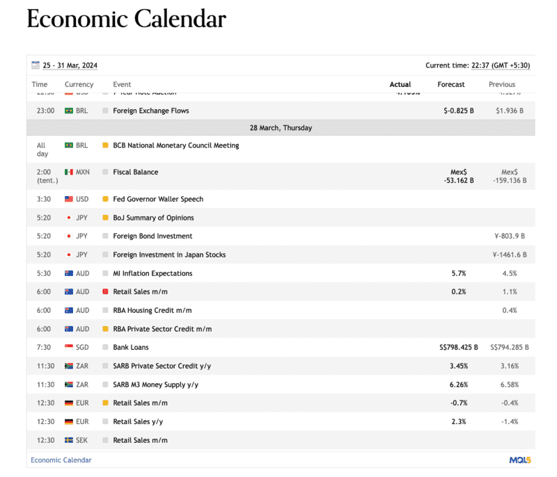
Task: Click the low importance marker for Bank Loans
Action: coord(105,347)
